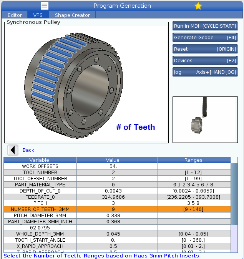Viewport: 244px width, 259px height.
Task: Select the TOOL_NUMBER variable
Action: click(40, 172)
